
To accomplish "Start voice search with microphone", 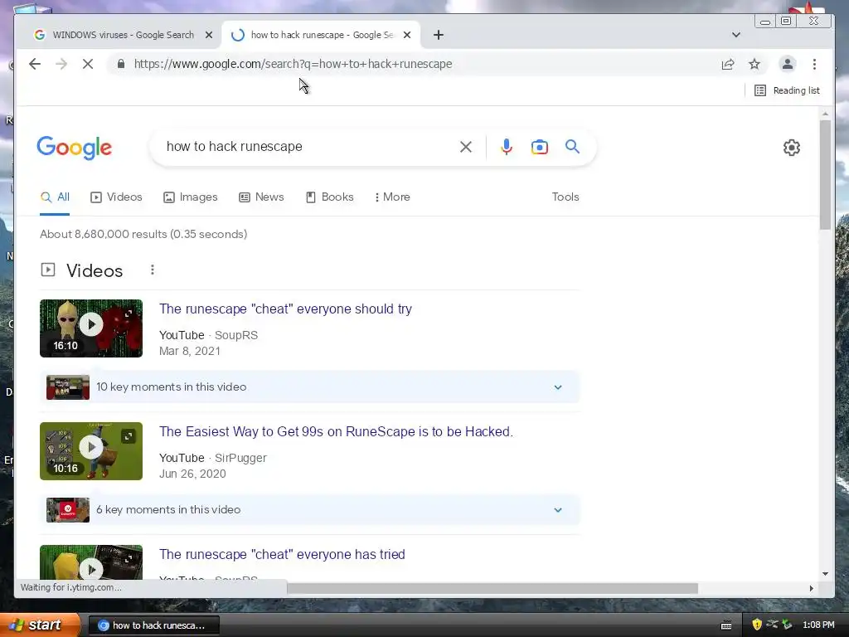I will click(507, 147).
